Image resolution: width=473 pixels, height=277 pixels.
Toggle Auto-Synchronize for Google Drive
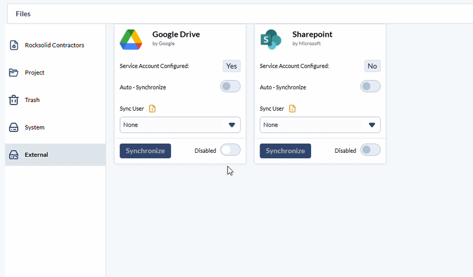[x=230, y=86]
